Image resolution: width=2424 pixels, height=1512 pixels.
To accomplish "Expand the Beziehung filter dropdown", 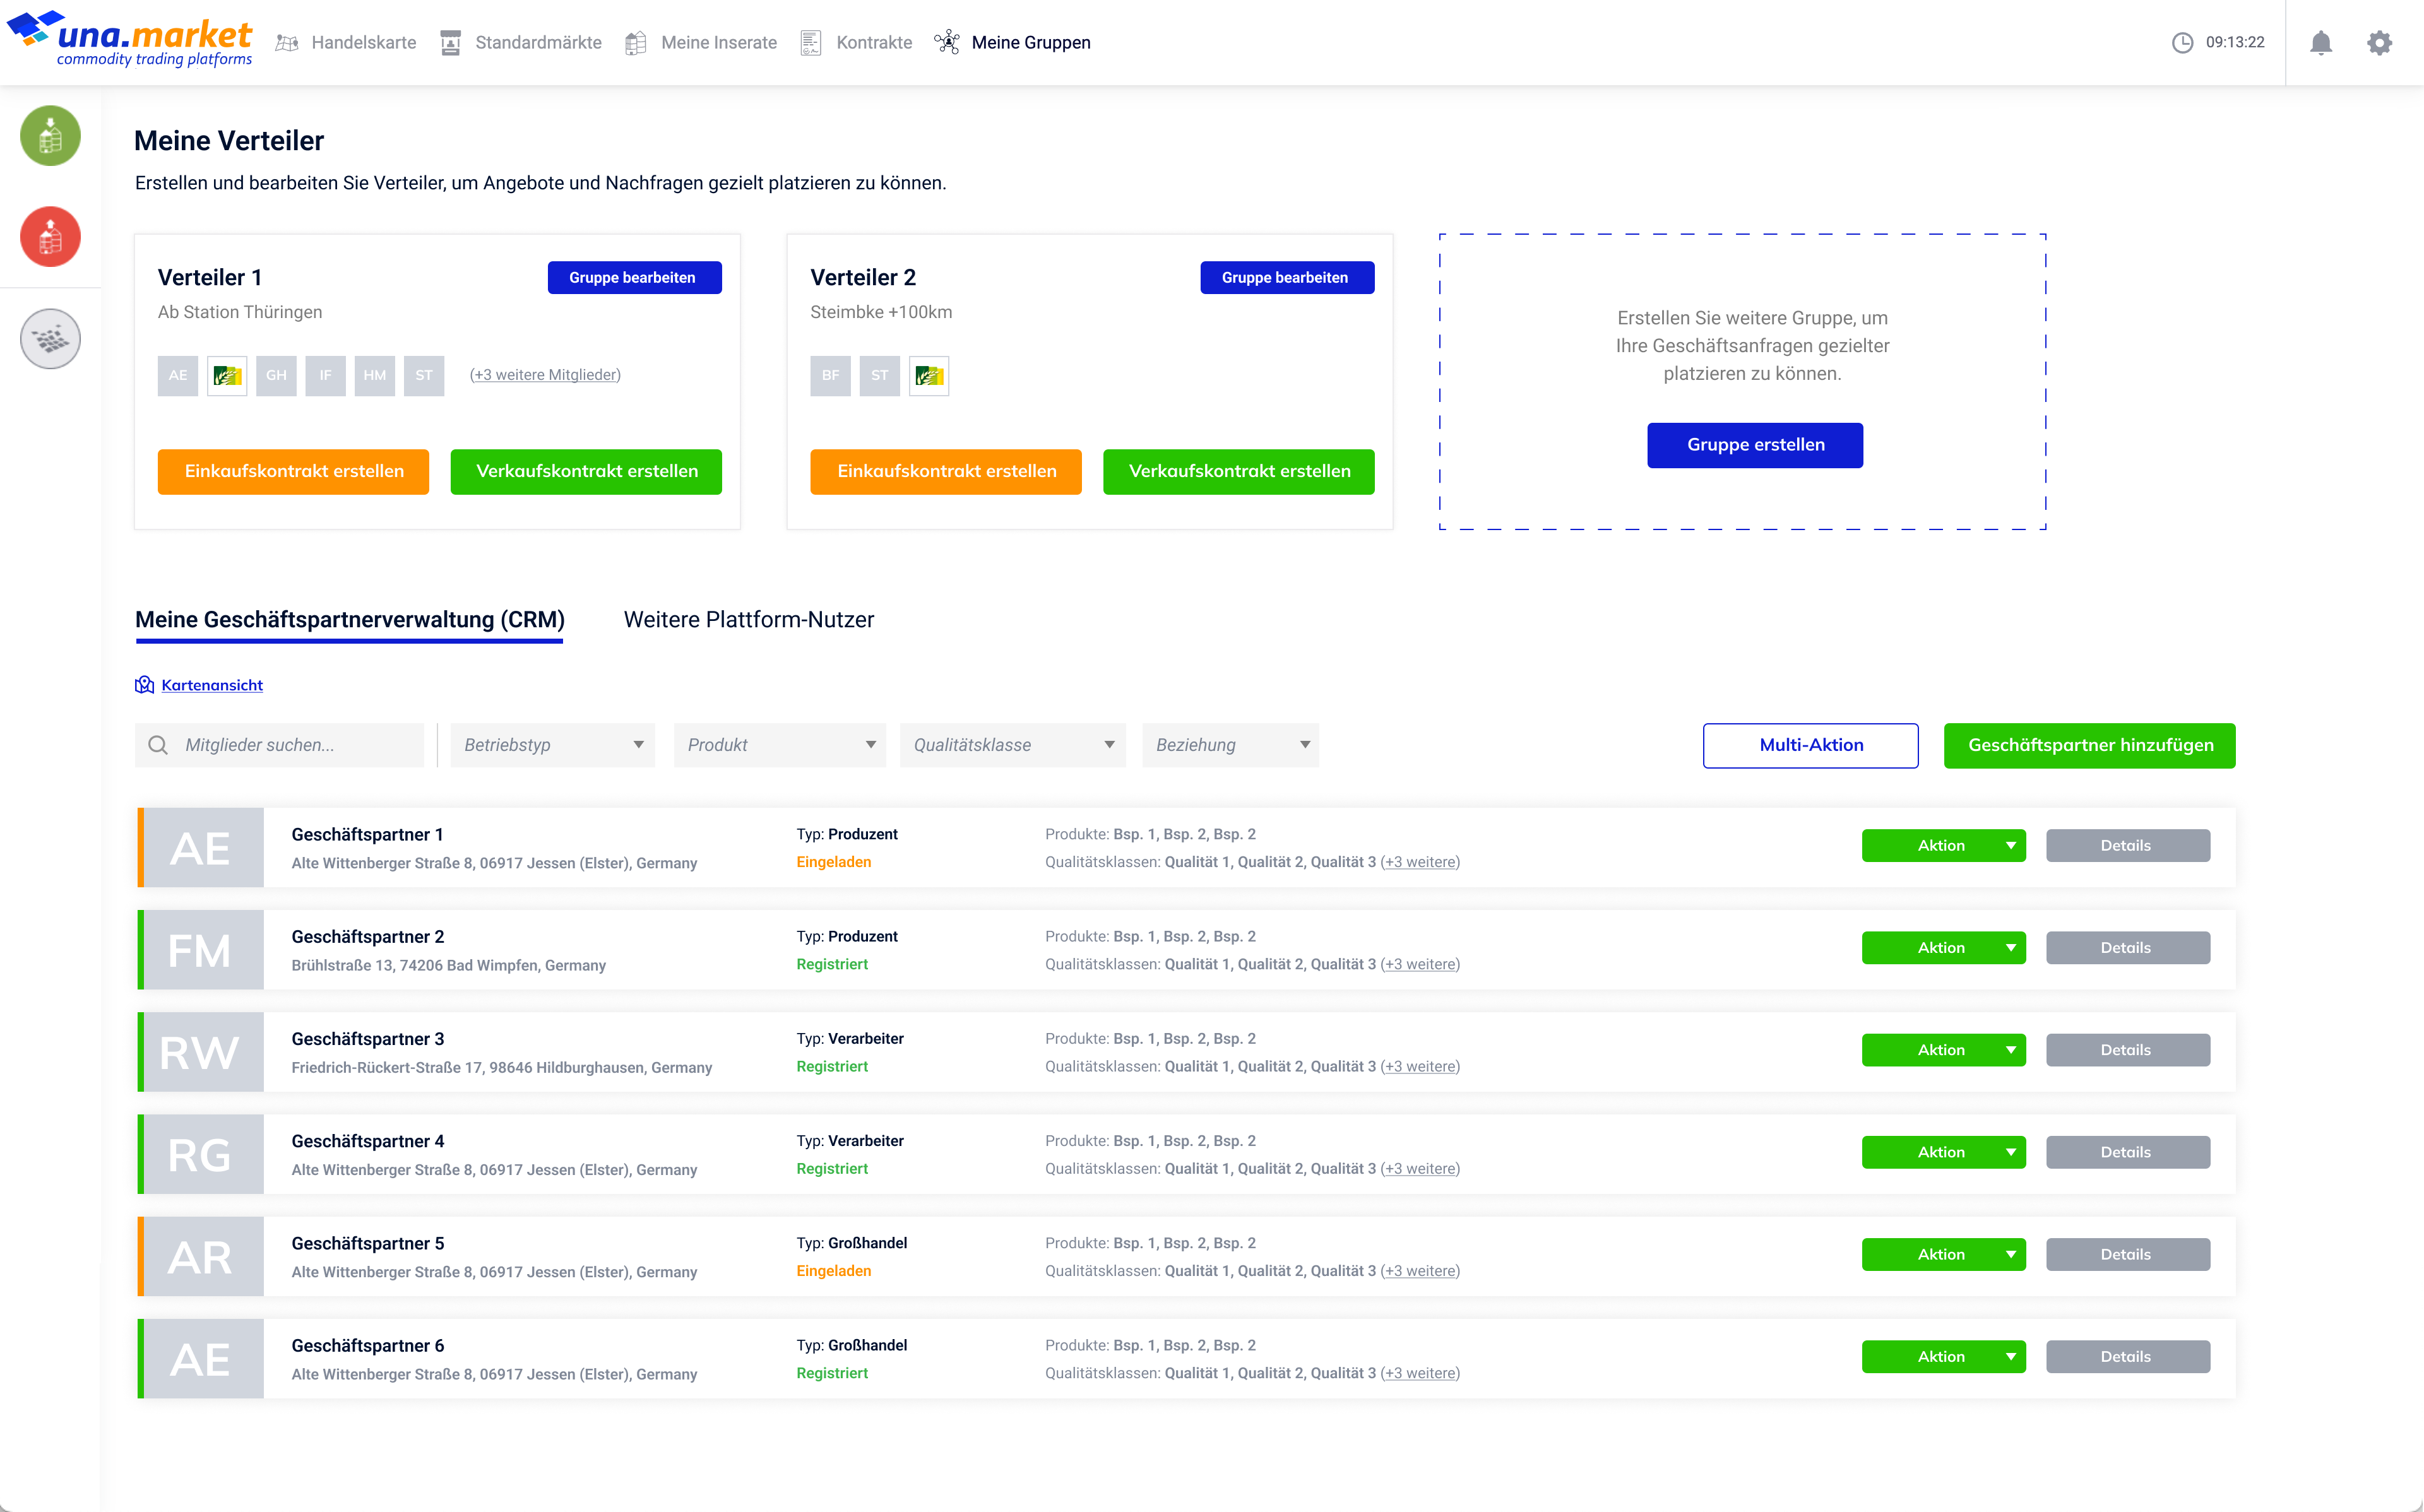I will click(x=1230, y=745).
